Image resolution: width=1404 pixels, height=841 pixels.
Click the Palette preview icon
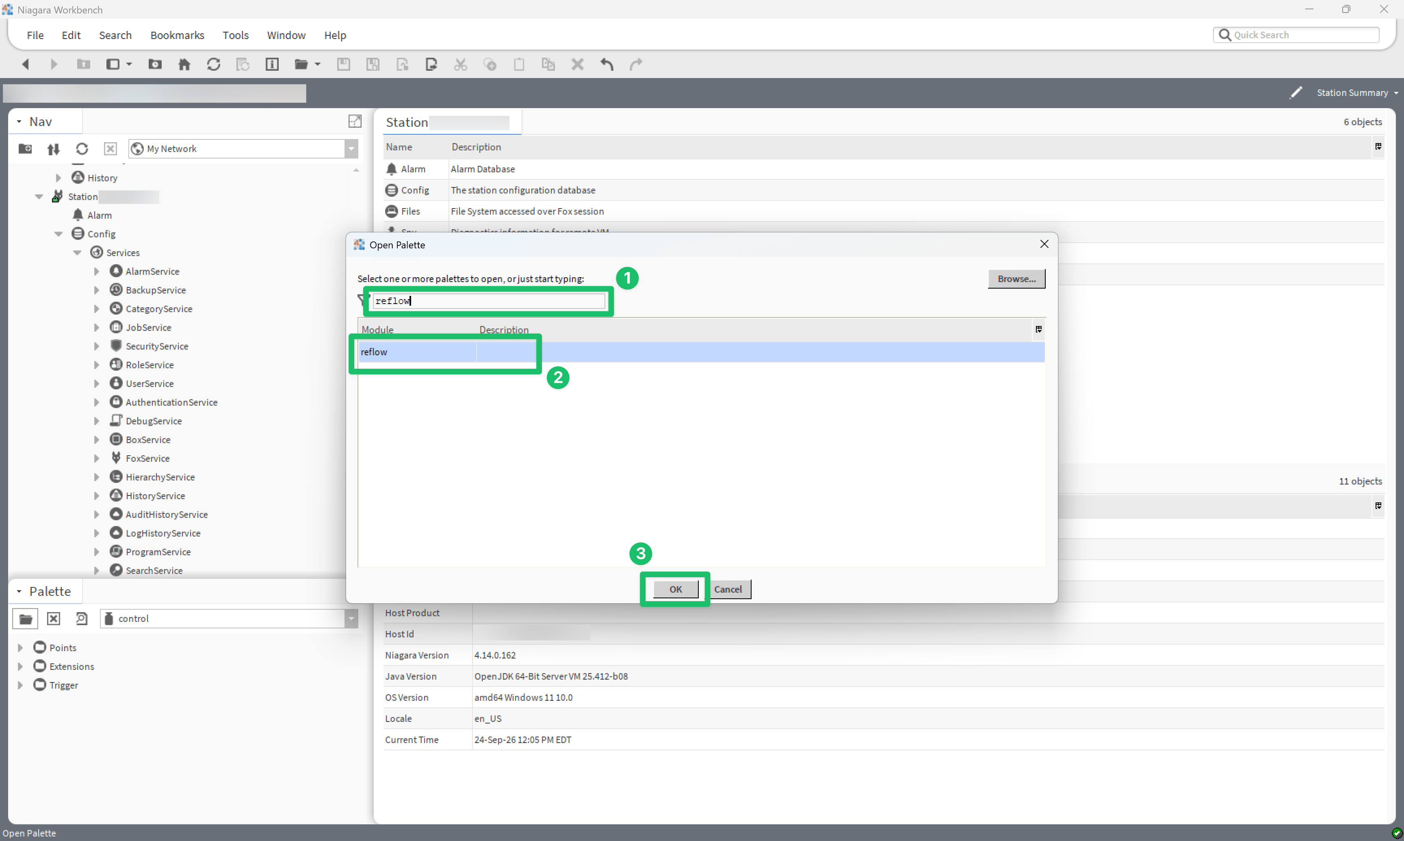point(82,619)
